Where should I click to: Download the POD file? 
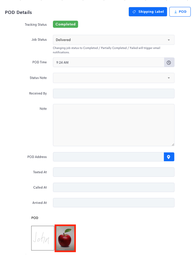[180, 12]
